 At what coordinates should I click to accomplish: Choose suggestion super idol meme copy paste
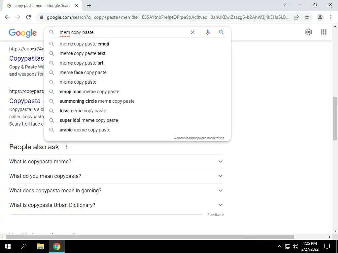point(137,120)
